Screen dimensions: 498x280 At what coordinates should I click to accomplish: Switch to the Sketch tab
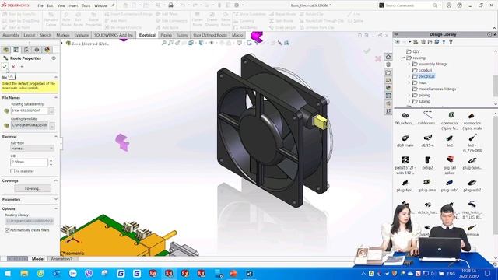click(x=45, y=35)
